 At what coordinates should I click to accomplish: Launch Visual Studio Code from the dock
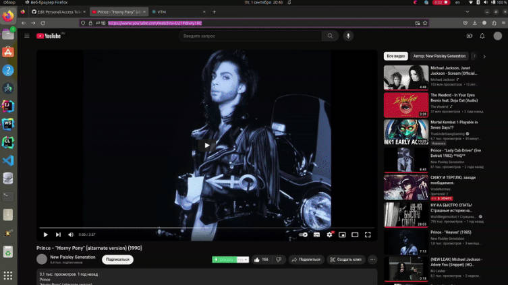(8, 160)
